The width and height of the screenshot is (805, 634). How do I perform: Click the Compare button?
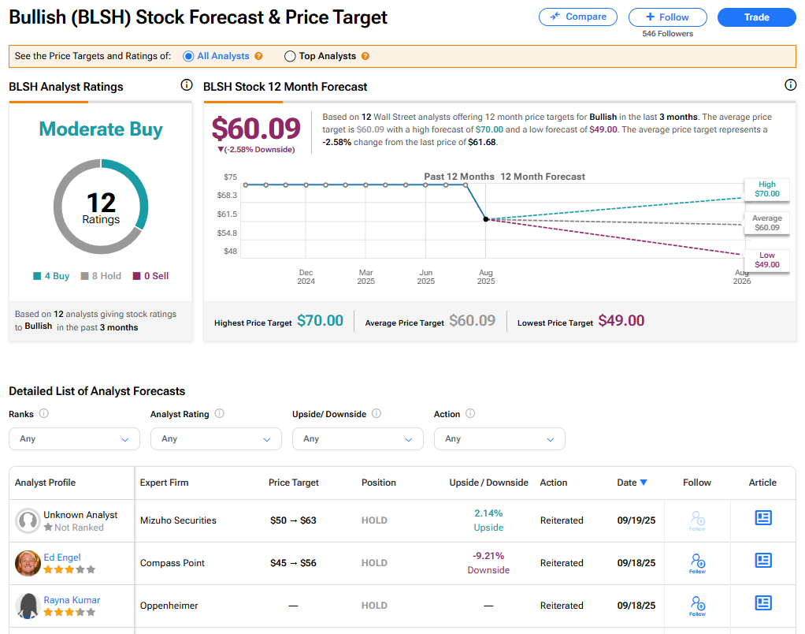(579, 17)
